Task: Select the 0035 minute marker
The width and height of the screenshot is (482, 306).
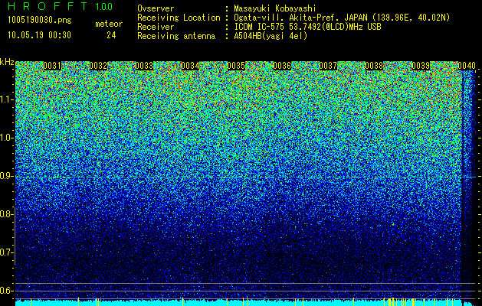Action: tap(236, 66)
